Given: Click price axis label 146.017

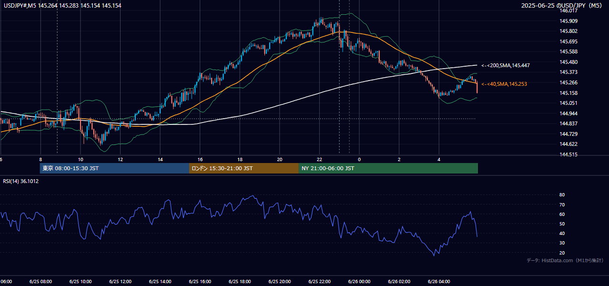Looking at the screenshot, I should pos(568,10).
